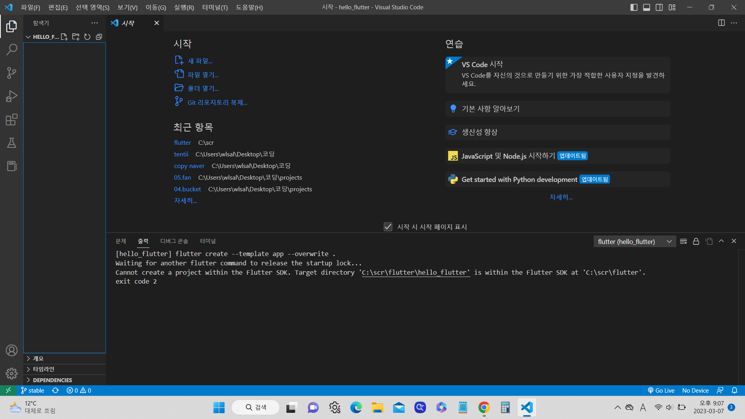Viewport: 745px width, 419px height.
Task: Open notifications bell in status bar
Action: (x=735, y=390)
